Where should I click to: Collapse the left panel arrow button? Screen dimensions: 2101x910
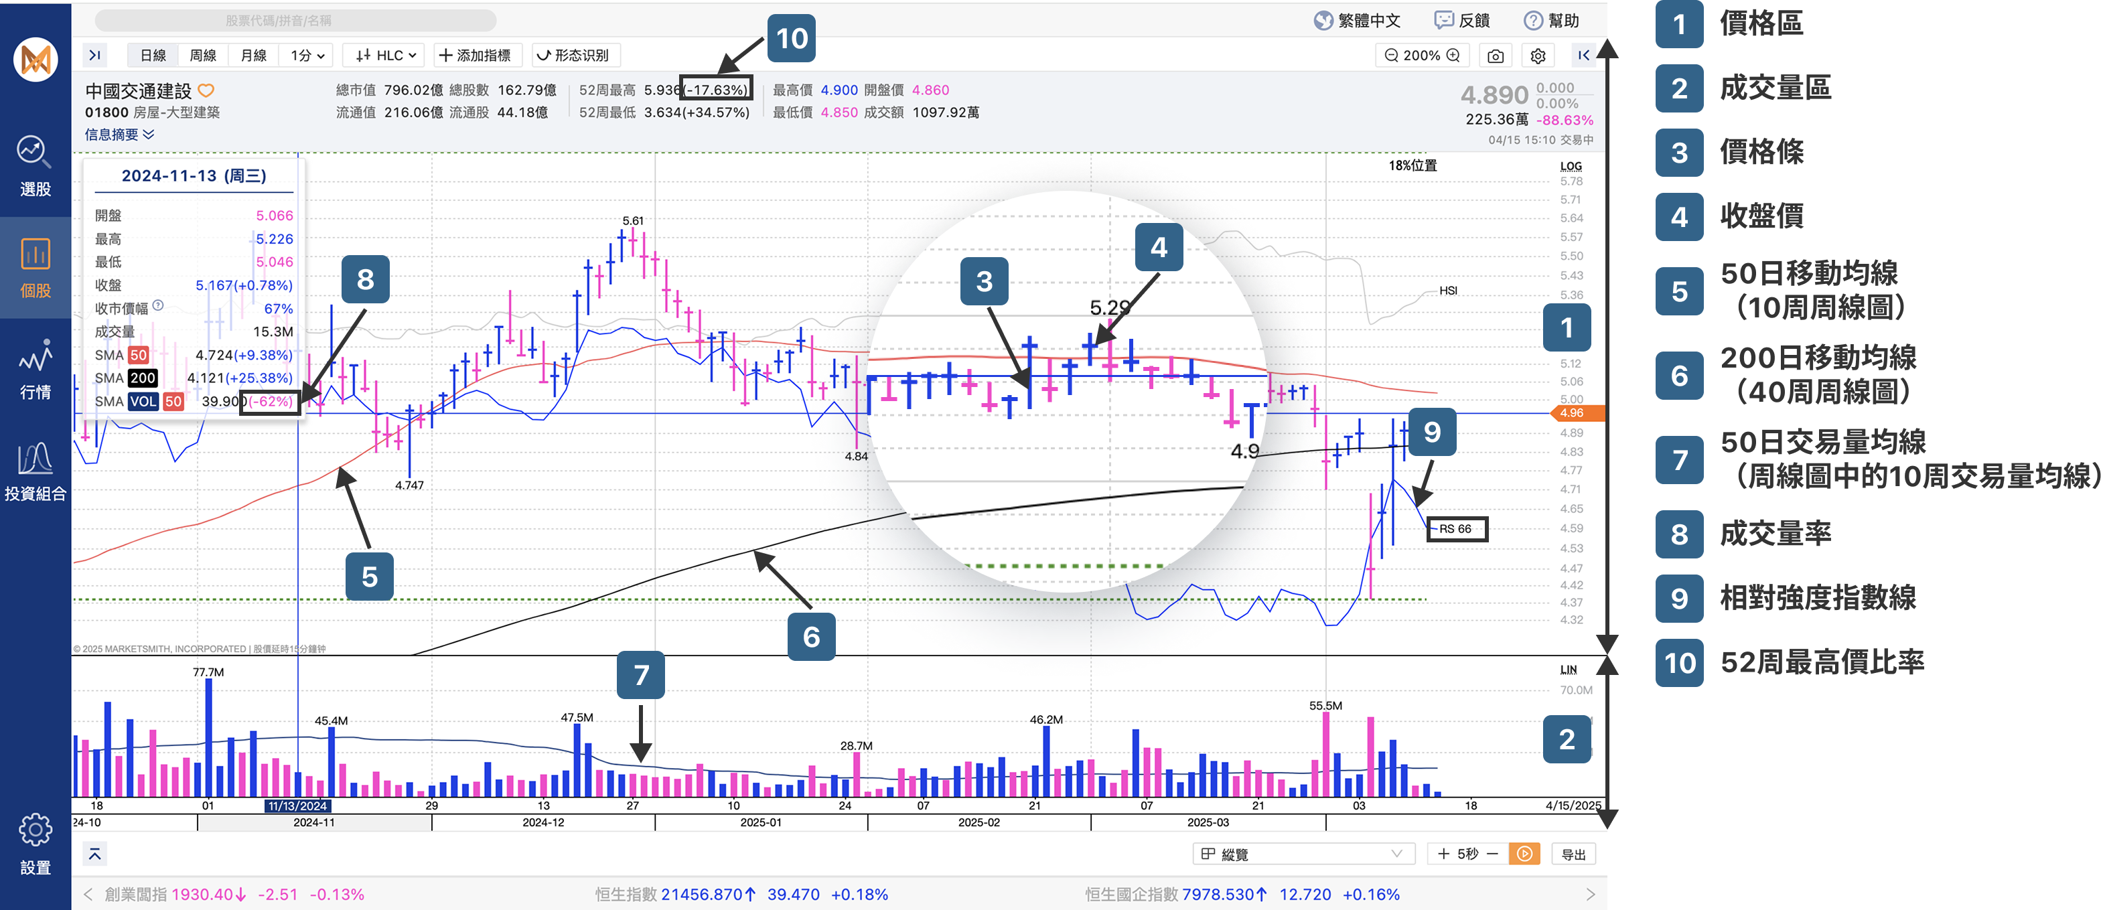tap(94, 56)
